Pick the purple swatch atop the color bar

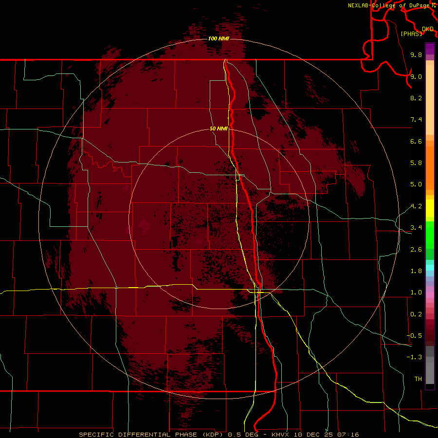[430, 49]
